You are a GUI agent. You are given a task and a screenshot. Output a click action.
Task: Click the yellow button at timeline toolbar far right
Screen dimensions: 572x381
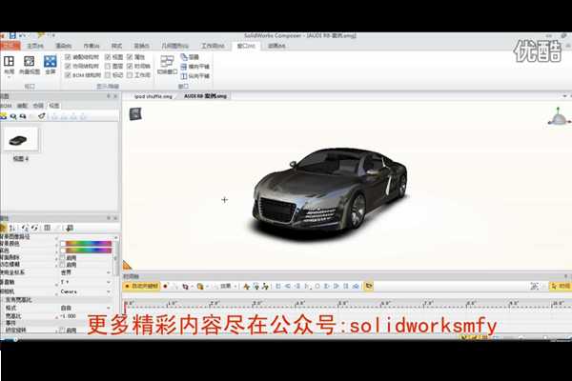click(x=561, y=286)
